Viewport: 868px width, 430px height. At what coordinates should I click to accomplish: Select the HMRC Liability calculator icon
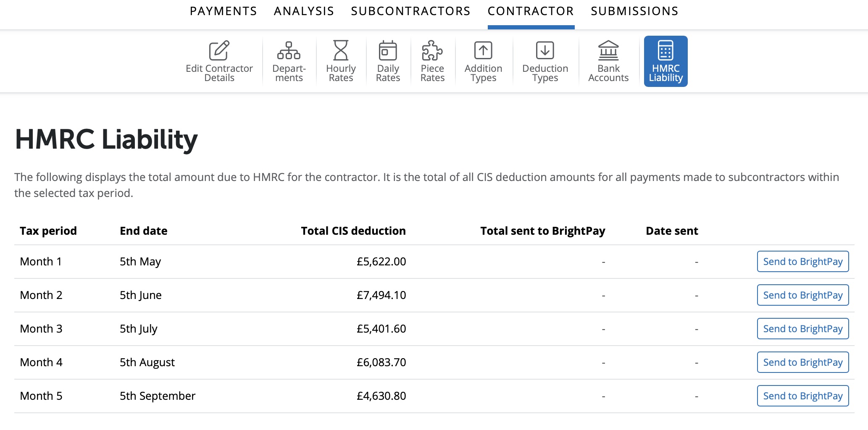[665, 51]
